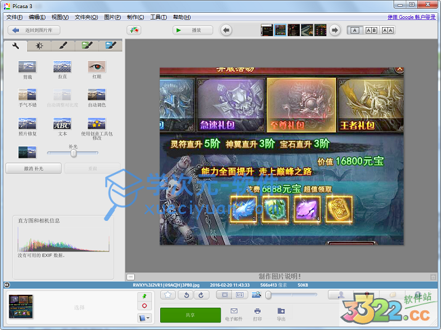Open the 工具(T) menu
The width and height of the screenshot is (441, 330).
pos(158,17)
